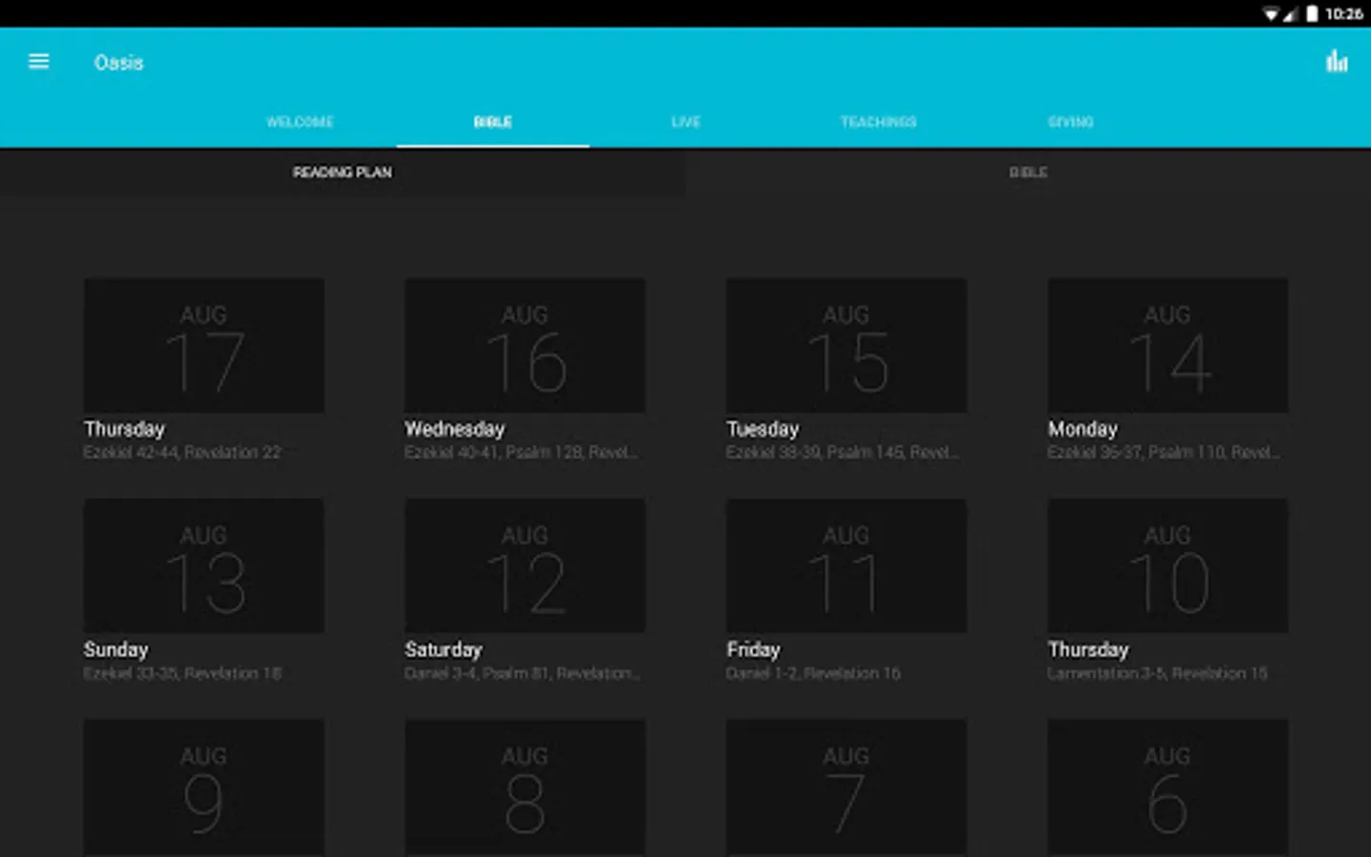Click the Thursday label under Aug 17
1371x857 pixels.
coord(124,429)
